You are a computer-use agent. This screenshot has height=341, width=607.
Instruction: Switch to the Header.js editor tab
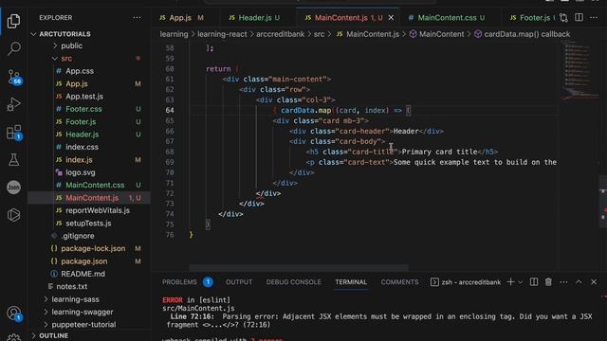pos(254,18)
